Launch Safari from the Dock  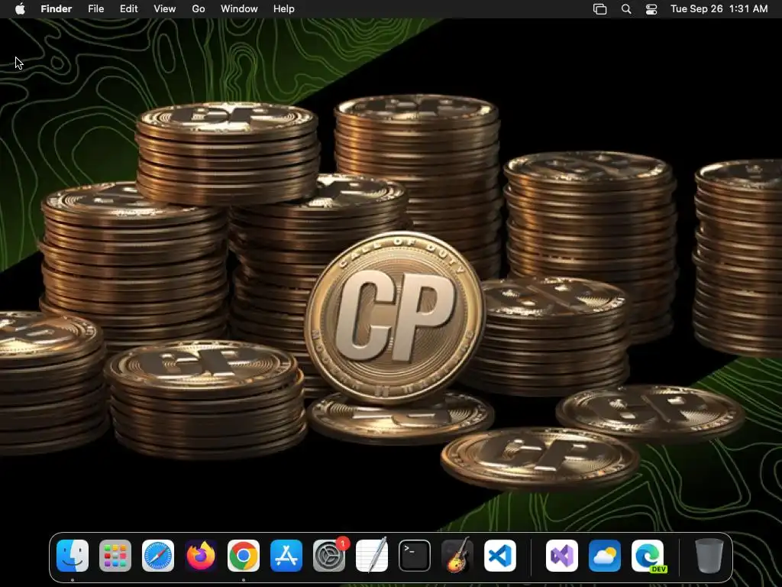click(x=158, y=556)
